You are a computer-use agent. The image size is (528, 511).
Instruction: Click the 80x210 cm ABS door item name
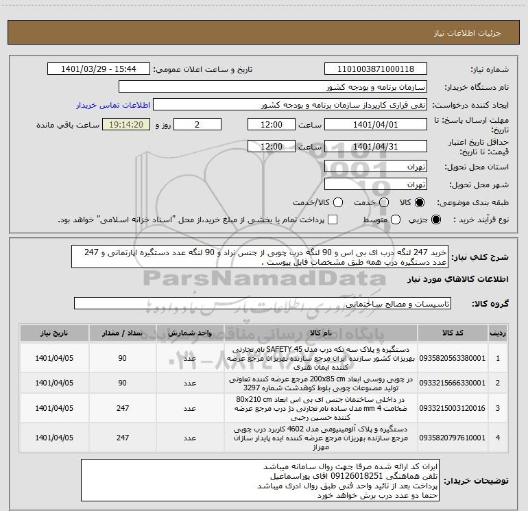pyautogui.click(x=321, y=409)
